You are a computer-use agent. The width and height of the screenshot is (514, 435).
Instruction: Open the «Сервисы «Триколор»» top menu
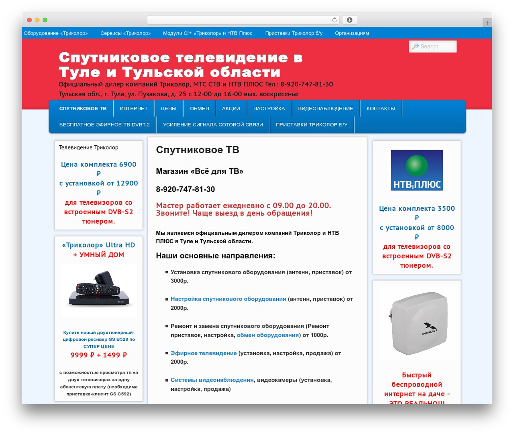[x=126, y=33]
